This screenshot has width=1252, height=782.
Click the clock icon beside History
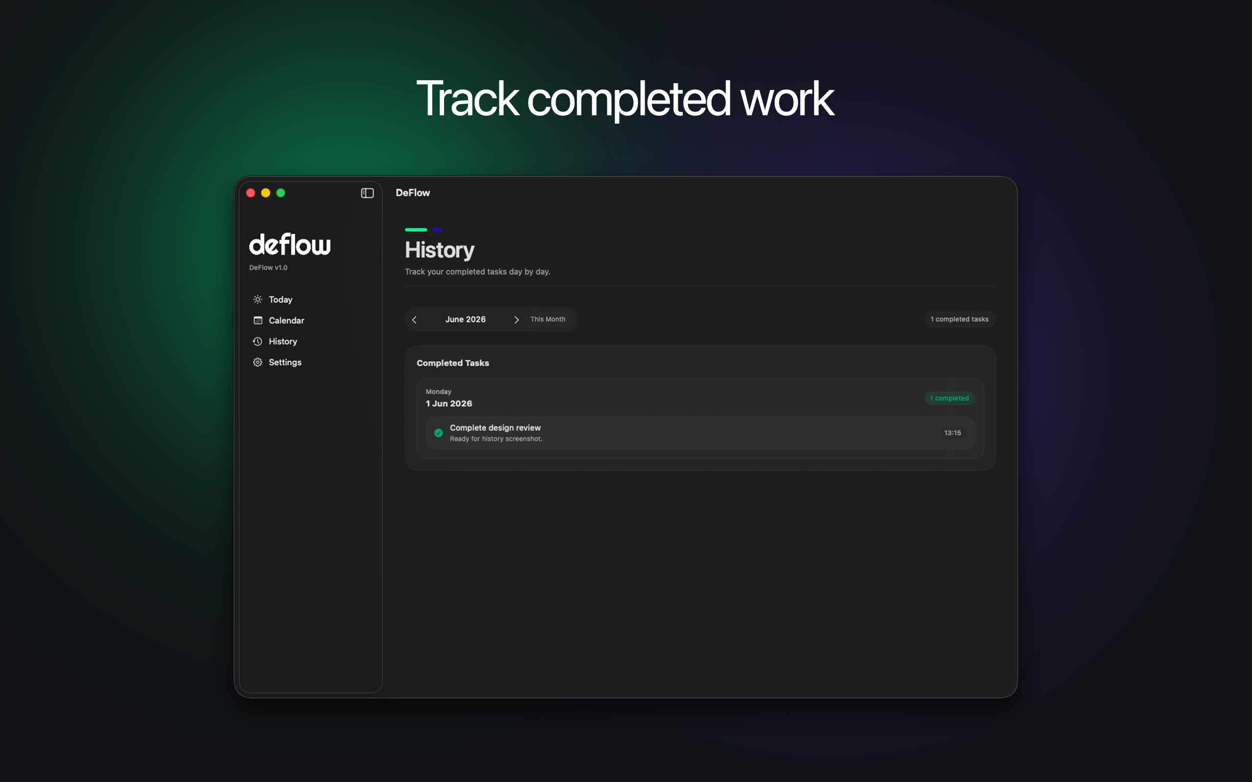258,341
